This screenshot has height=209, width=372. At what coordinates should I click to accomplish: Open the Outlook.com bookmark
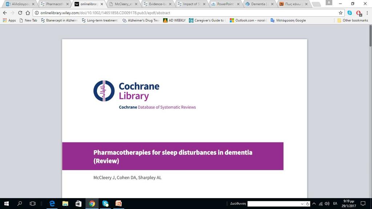[x=248, y=20]
